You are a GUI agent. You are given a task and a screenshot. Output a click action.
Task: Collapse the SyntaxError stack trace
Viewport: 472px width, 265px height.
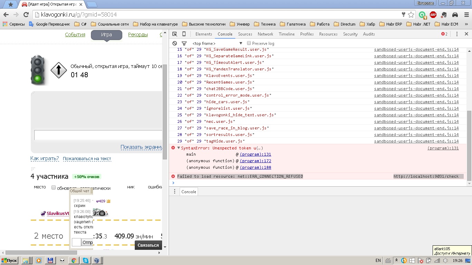pos(179,148)
